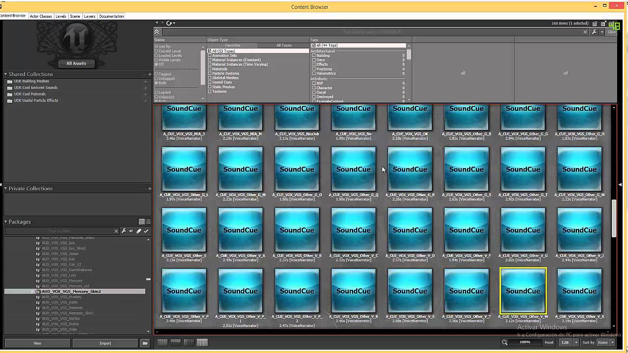Expand the AUD_VOX_VGS_Mercury_Skin2 package
Screen dimensions: 628x353
33,292
